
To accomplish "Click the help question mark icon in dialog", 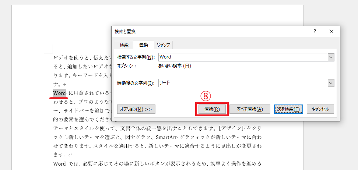I will coord(315,32).
